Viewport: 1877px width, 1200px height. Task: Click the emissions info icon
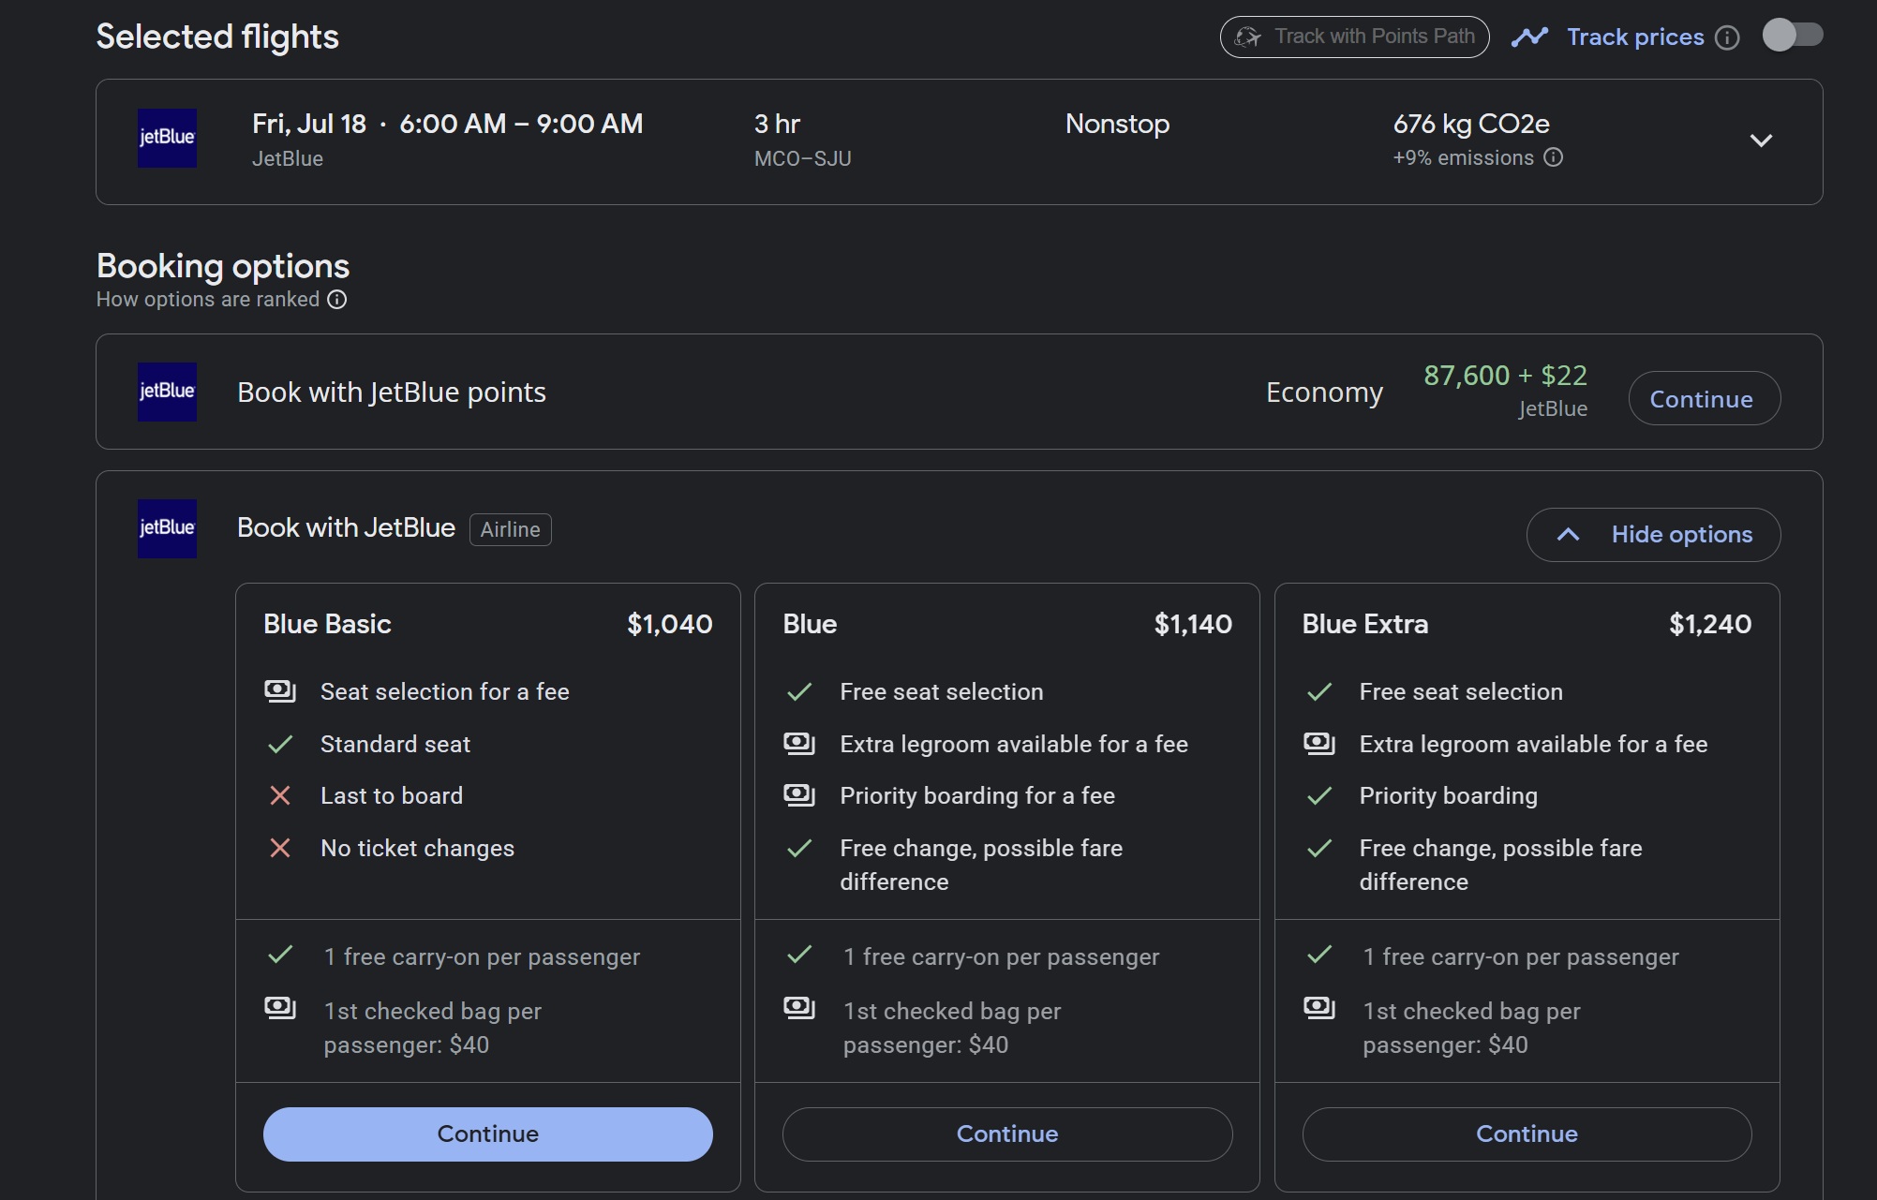pos(1553,157)
